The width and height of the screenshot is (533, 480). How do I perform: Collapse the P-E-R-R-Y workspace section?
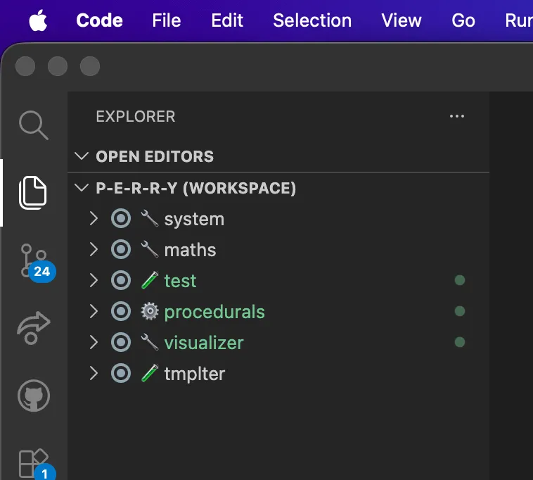coord(82,188)
